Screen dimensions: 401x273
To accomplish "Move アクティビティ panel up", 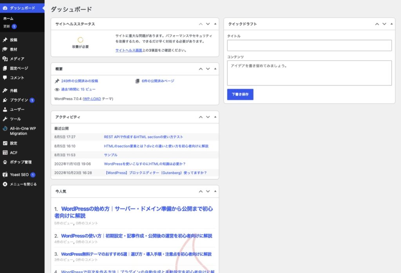I will click(201, 117).
